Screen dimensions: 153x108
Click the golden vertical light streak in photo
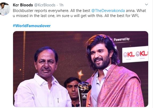coord(24,55)
